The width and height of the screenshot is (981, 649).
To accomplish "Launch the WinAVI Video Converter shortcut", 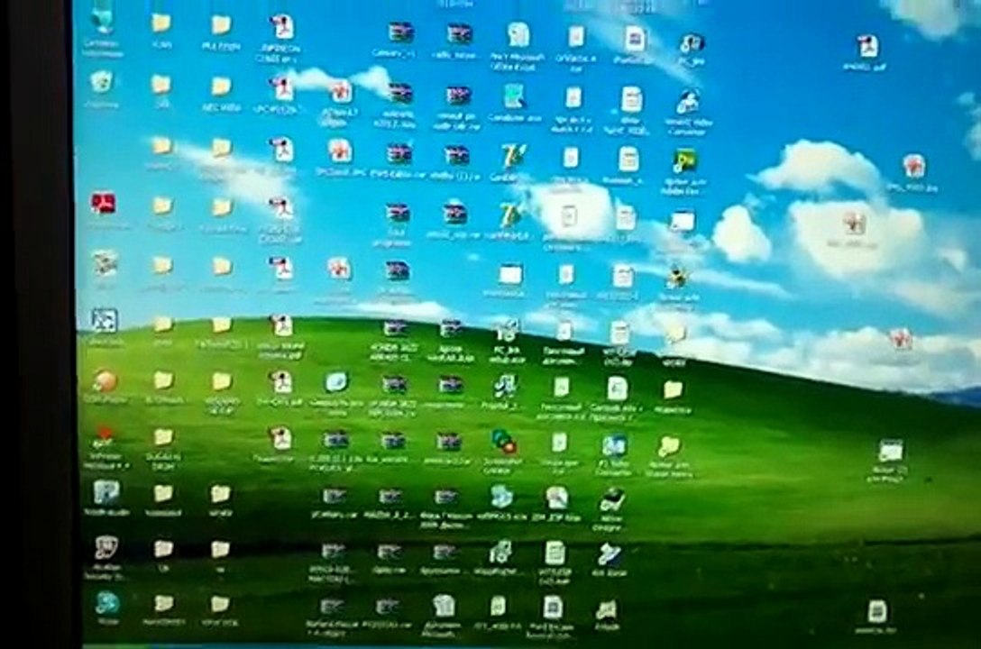I will pyautogui.click(x=687, y=101).
